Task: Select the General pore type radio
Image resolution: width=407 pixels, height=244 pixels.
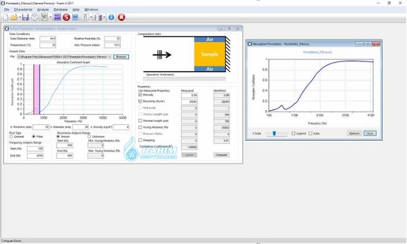Action: pos(11,137)
